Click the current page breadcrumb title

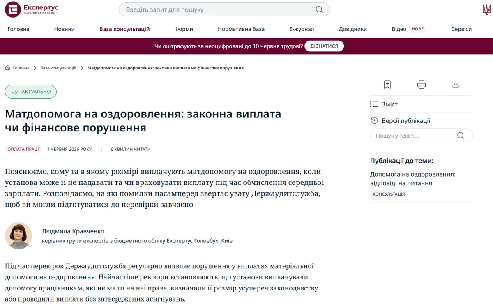[x=166, y=68]
